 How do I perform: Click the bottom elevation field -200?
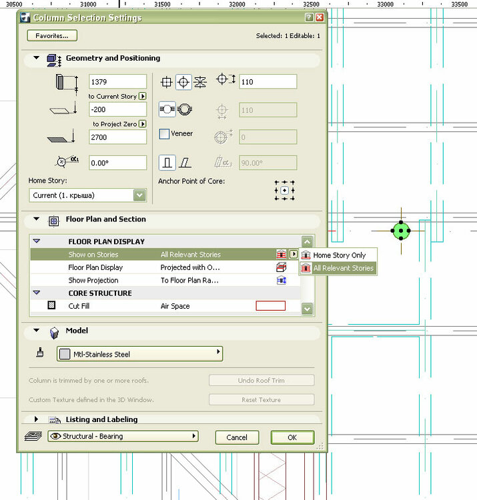117,109
